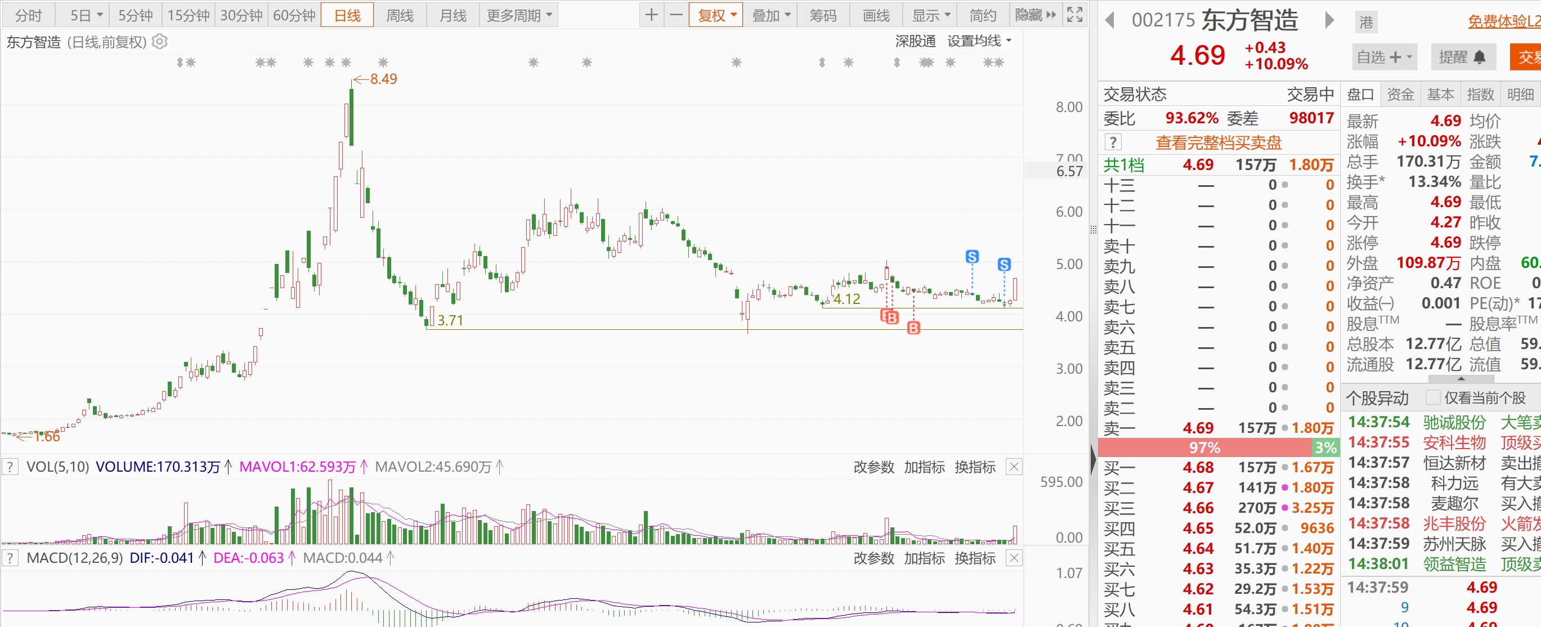This screenshot has height=627, width=1541.
Task: Open the question mark help for order book
Action: pyautogui.click(x=1113, y=142)
